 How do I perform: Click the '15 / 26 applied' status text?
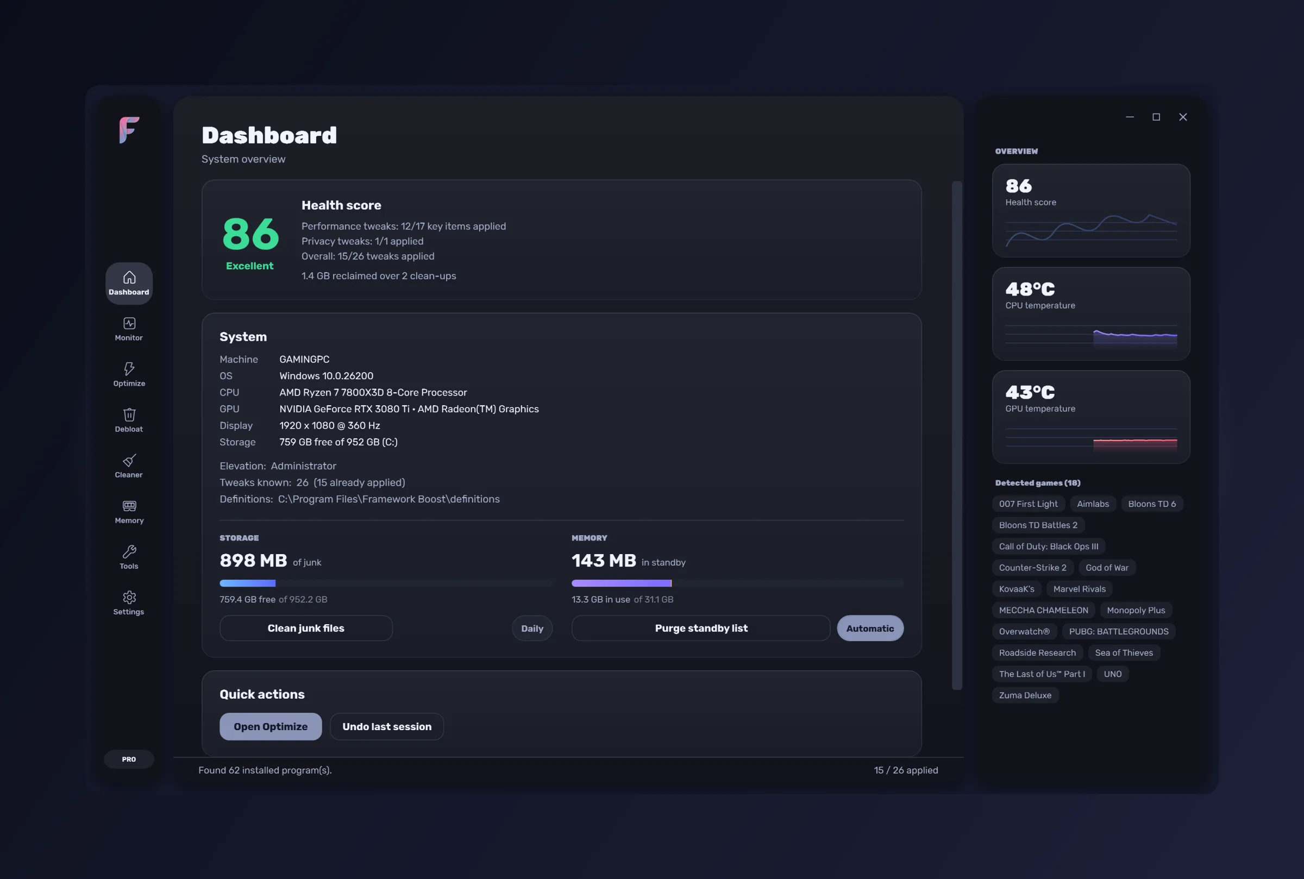click(906, 770)
